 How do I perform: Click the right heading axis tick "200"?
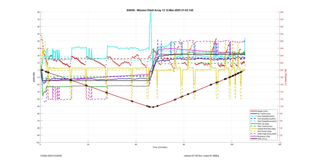coord(282,70)
